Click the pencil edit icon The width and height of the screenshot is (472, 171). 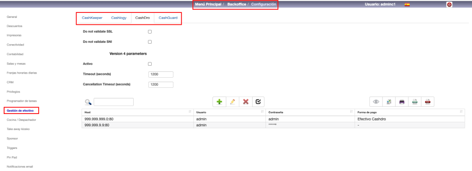pyautogui.click(x=232, y=102)
